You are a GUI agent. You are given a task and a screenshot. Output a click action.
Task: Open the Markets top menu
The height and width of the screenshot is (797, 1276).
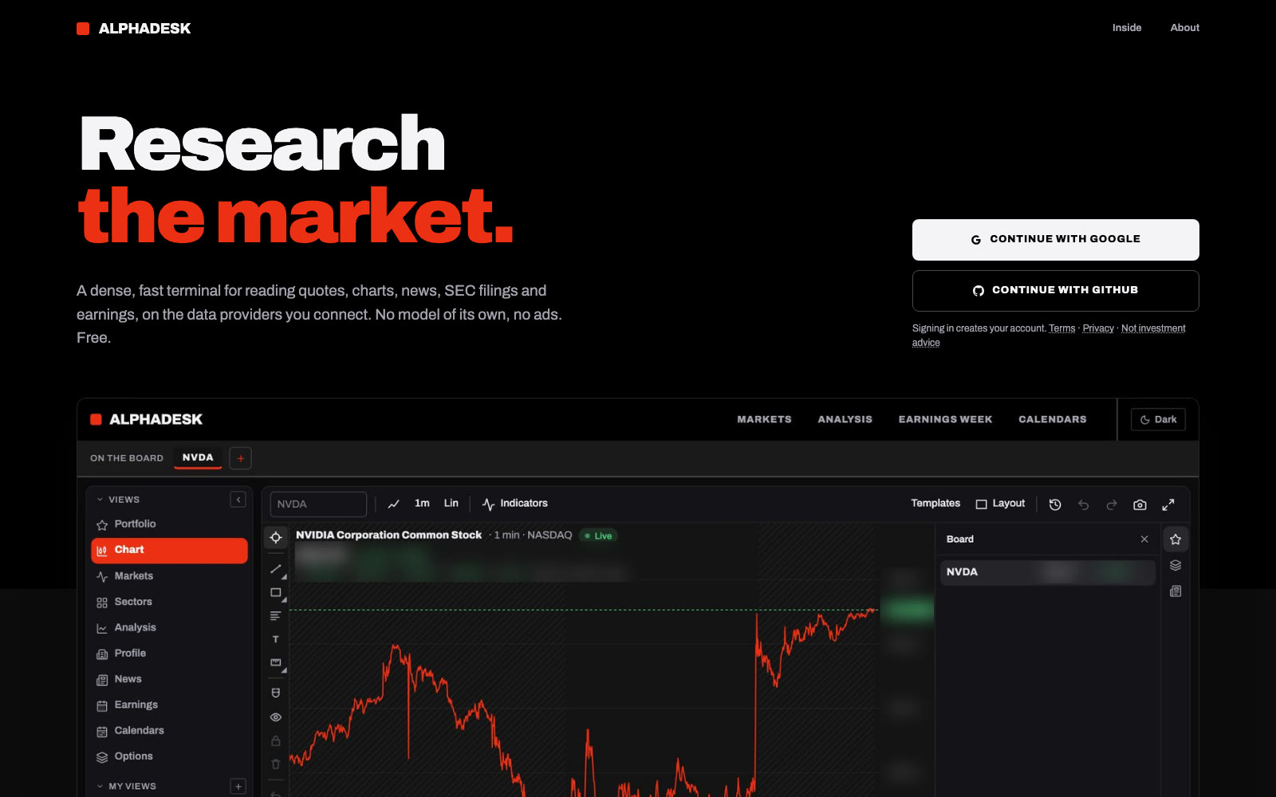764,419
